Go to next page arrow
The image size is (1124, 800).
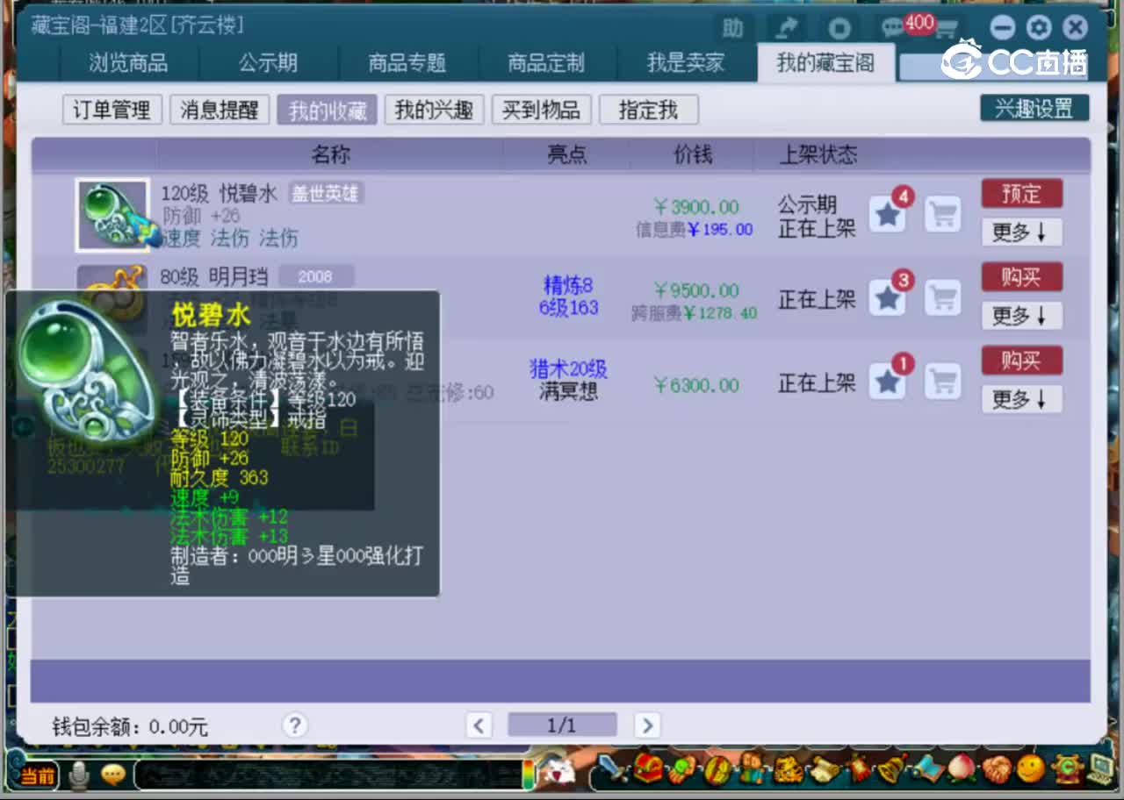tap(647, 725)
